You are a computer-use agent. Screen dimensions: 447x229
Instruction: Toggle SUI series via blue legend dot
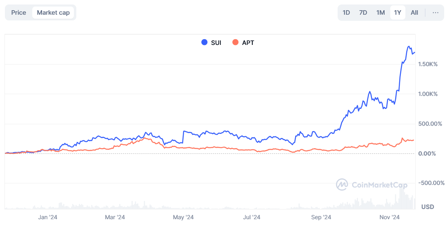click(205, 42)
